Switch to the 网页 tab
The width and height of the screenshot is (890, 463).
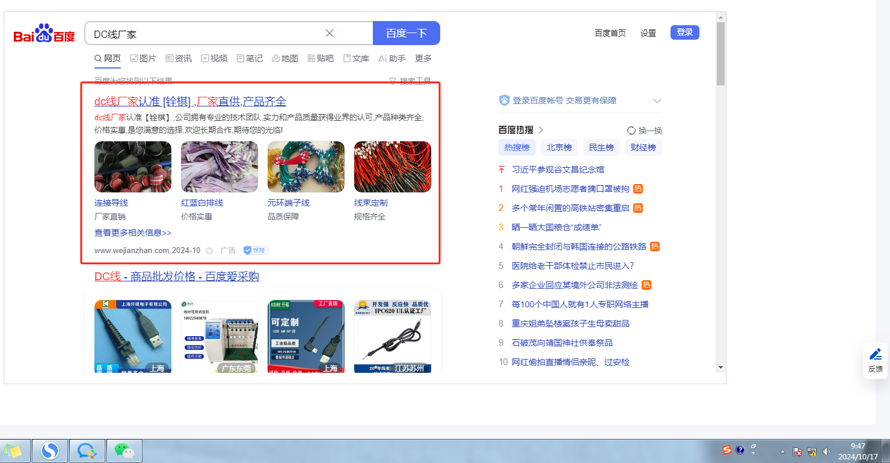108,58
